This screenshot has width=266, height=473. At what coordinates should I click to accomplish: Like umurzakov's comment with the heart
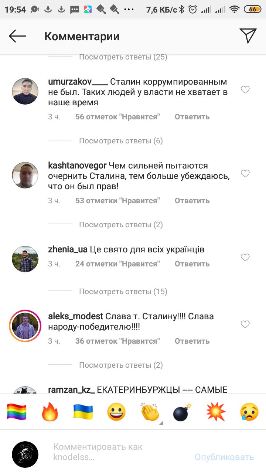(x=245, y=90)
